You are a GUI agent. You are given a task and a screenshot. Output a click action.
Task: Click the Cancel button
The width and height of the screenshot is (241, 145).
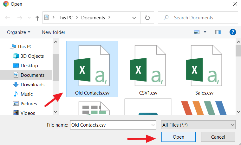218,137
